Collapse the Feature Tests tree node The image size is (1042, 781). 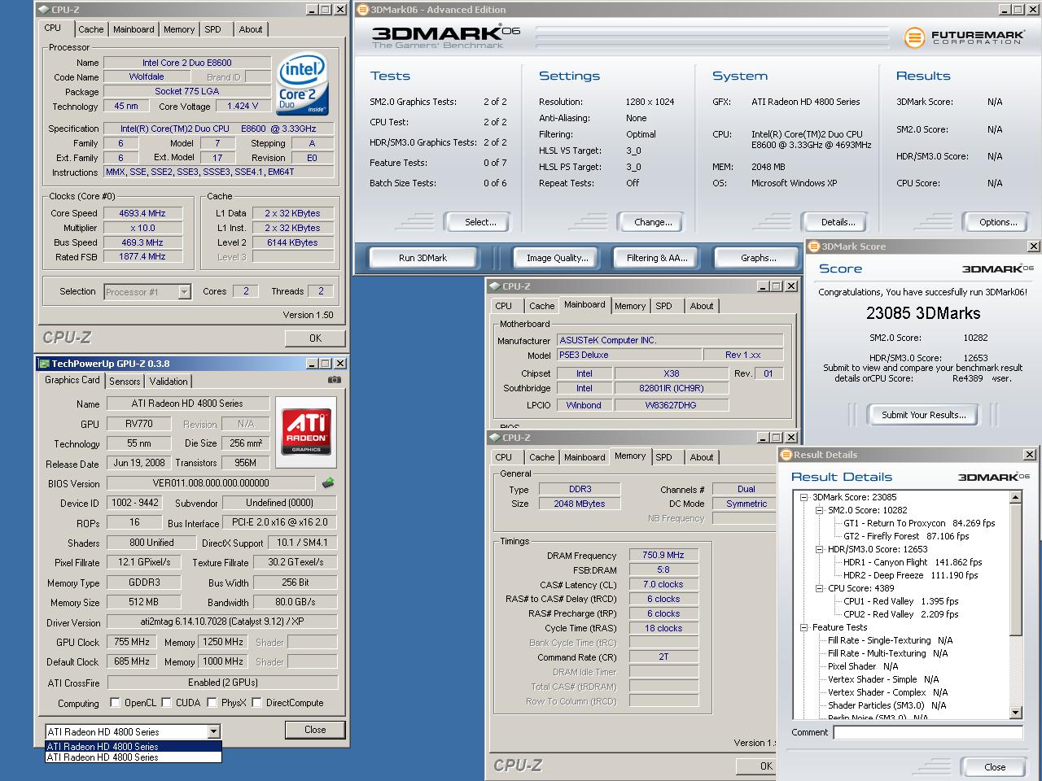click(x=803, y=627)
